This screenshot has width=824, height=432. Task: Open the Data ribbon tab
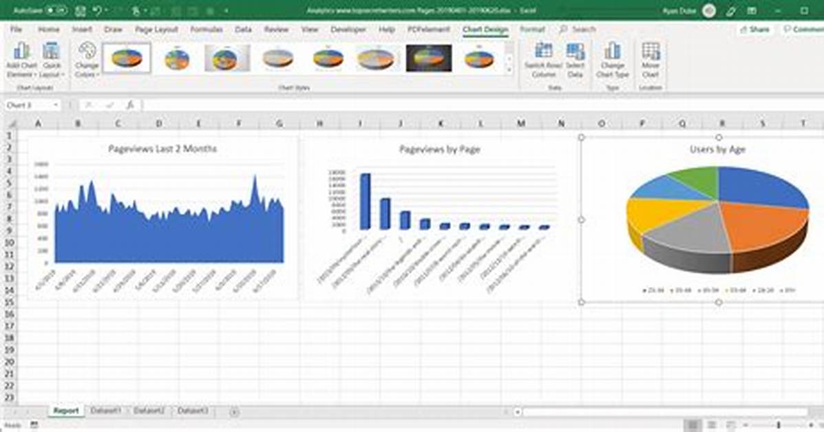click(x=243, y=30)
